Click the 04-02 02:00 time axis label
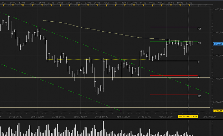 pos(145,117)
